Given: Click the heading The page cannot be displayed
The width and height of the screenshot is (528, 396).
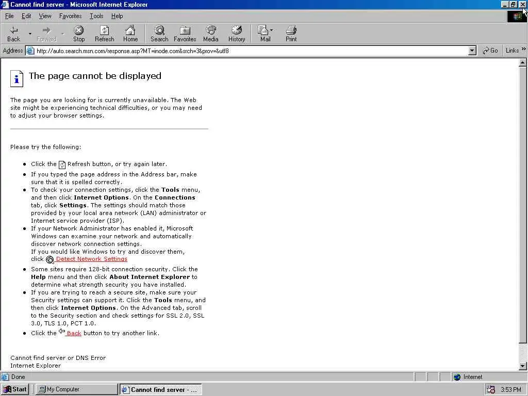Looking at the screenshot, I should coord(95,76).
